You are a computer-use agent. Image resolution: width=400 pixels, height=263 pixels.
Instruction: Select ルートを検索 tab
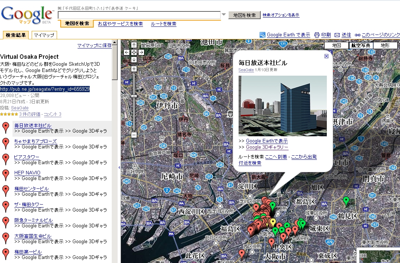coord(164,24)
